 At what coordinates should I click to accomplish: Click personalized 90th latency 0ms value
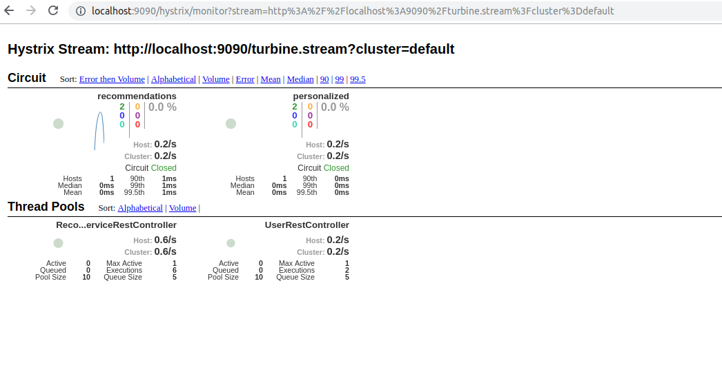[x=342, y=178]
